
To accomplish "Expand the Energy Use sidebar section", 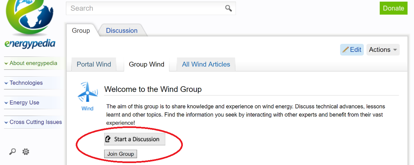I will tap(24, 103).
